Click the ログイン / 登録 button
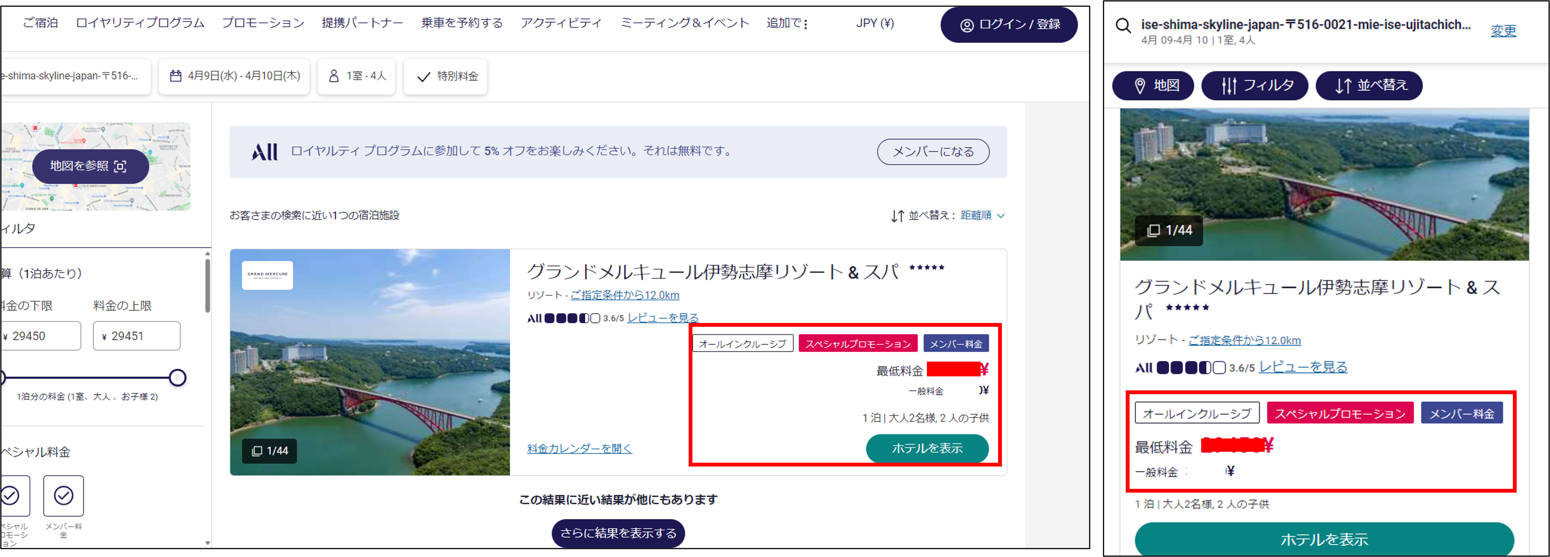This screenshot has width=1550, height=557. 1009,25
